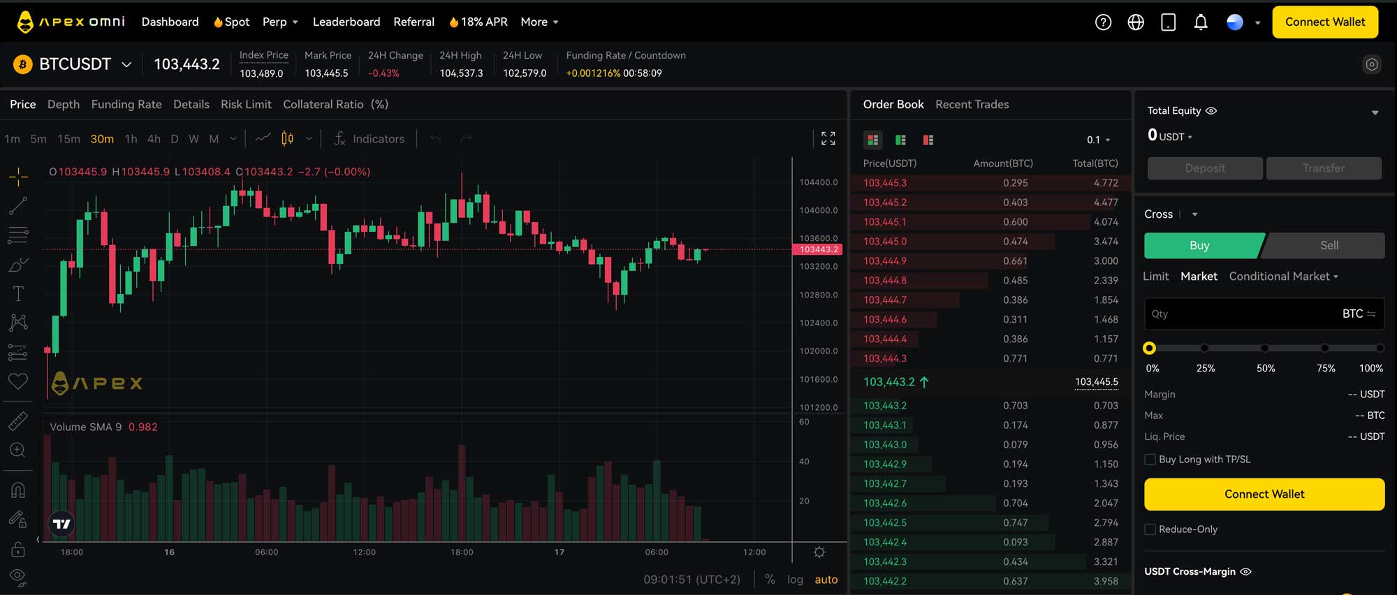Viewport: 1397px width, 595px height.
Task: Open the Conditional Market order dropdown
Action: point(1283,277)
